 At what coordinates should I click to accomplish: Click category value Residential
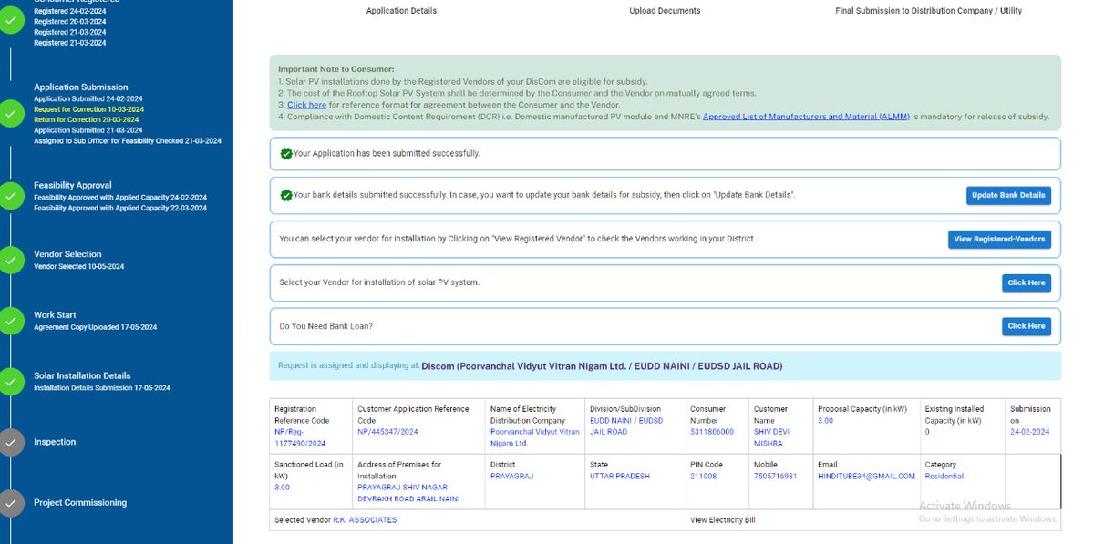[x=944, y=477]
